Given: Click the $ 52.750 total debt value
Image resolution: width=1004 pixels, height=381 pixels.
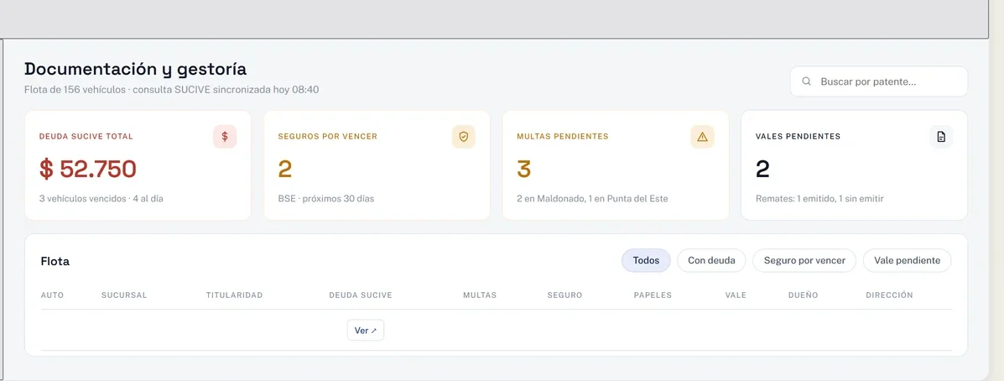Looking at the screenshot, I should point(88,169).
